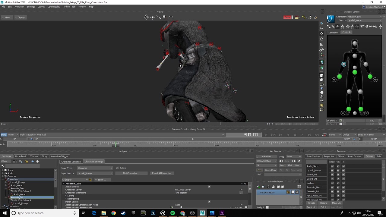Click the previous key button in Key Controls
Screen dimensions: 386x217
280,161
